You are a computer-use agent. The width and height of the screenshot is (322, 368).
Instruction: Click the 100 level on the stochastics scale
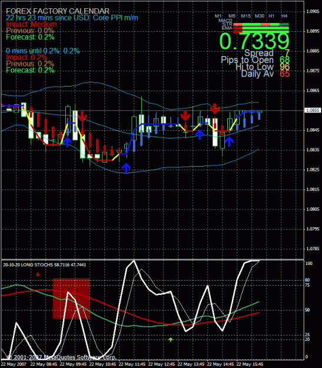coord(309,264)
